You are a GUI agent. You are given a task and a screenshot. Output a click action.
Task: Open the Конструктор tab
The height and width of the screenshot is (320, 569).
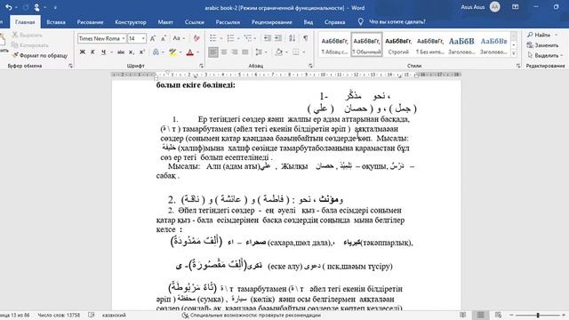tap(131, 22)
